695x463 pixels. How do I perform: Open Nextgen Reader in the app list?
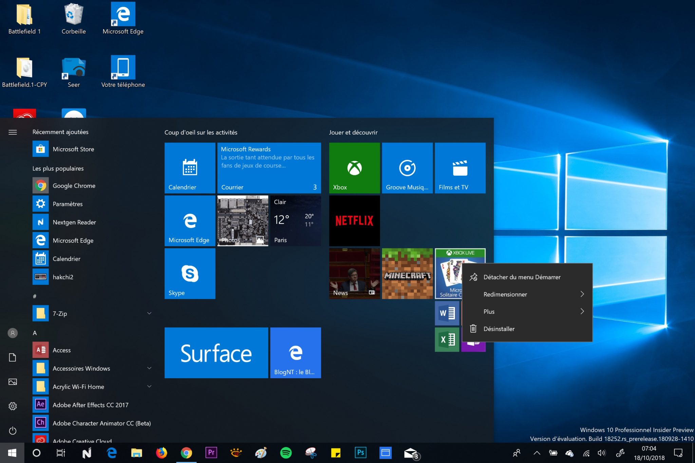[x=92, y=222]
